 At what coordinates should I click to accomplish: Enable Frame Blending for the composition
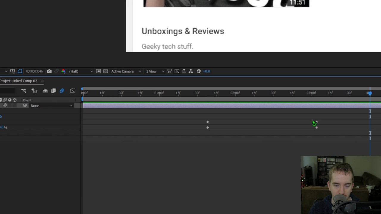coord(54,91)
